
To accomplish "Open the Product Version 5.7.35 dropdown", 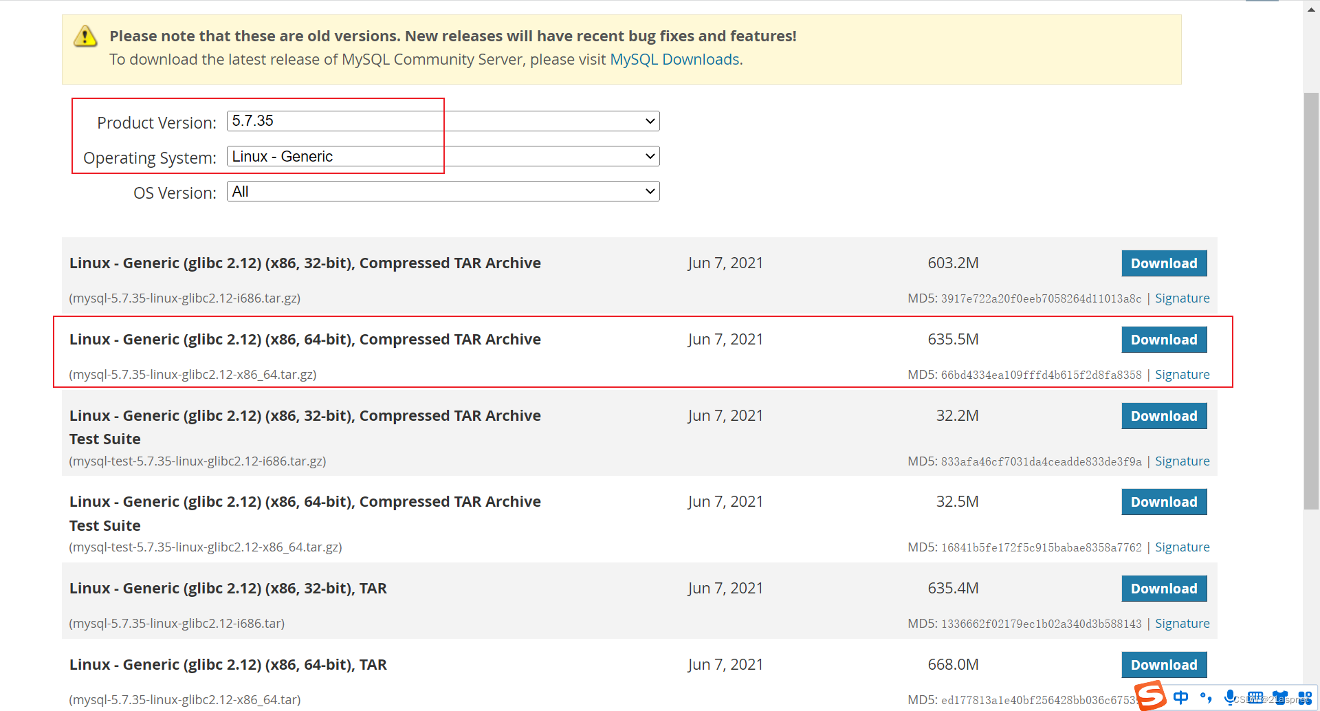I will click(443, 121).
